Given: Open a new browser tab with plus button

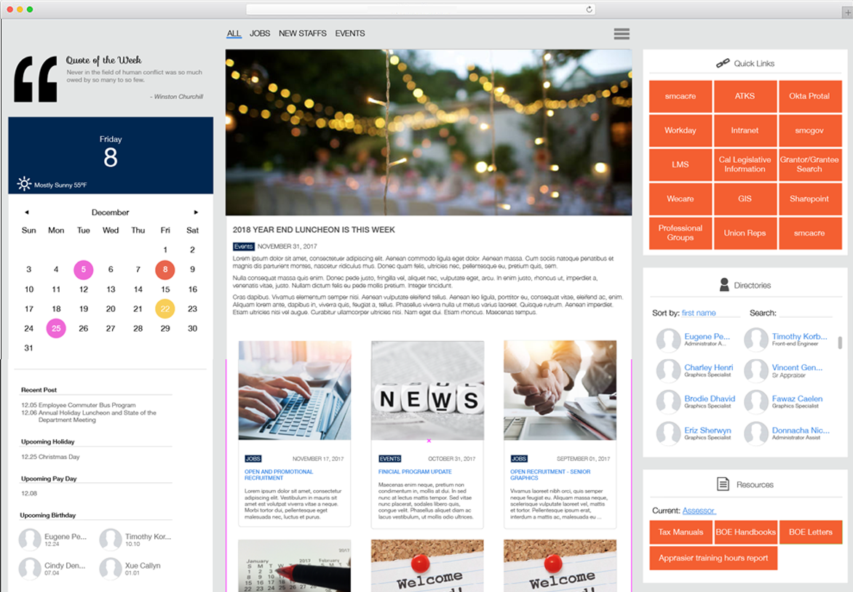Looking at the screenshot, I should click(x=848, y=12).
